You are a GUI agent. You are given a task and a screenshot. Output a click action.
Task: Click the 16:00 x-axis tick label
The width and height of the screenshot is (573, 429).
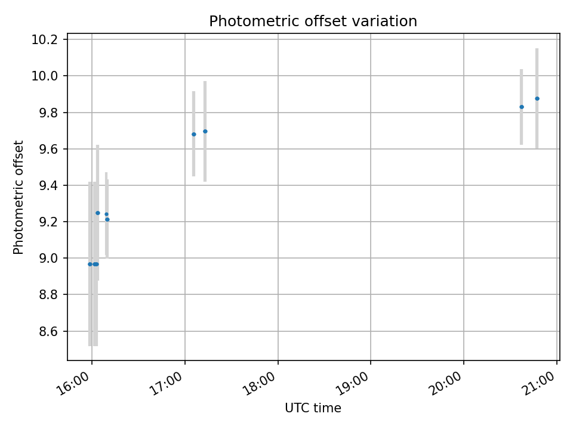click(74, 383)
